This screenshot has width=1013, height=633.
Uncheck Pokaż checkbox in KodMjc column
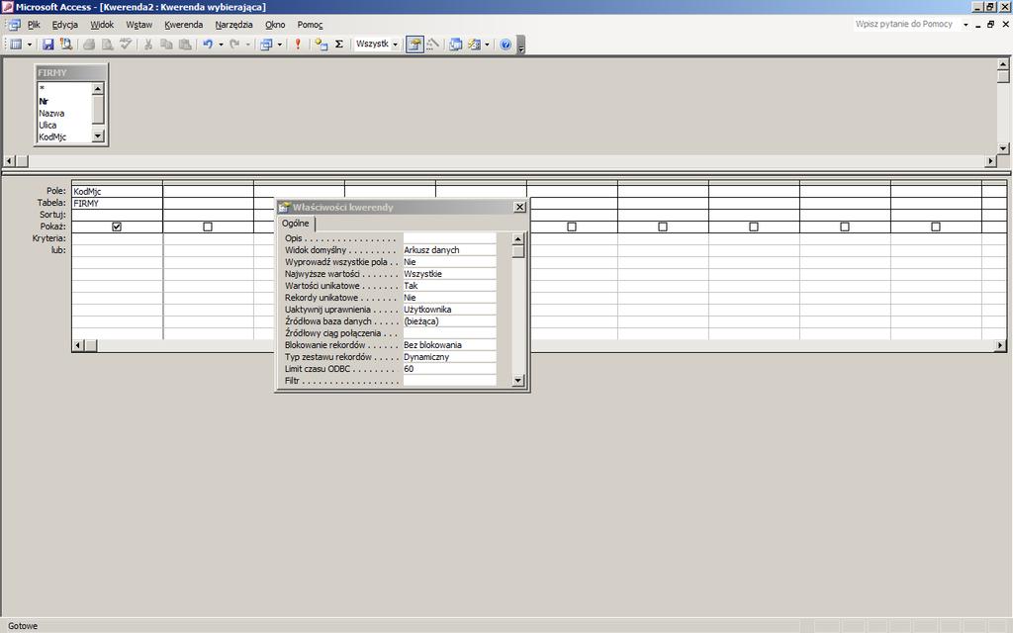tap(117, 226)
